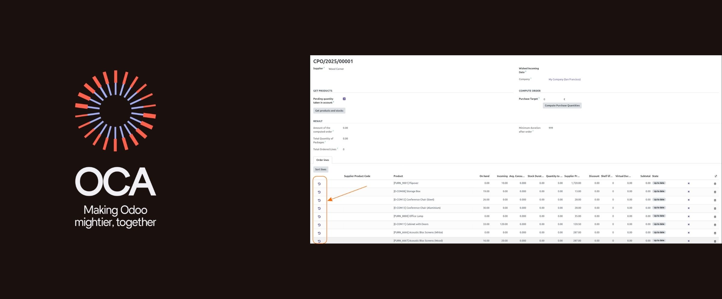This screenshot has height=299, width=722.
Task: Delete Acoustic Bloc Screens (White) line with trash icon
Action: [715, 233]
